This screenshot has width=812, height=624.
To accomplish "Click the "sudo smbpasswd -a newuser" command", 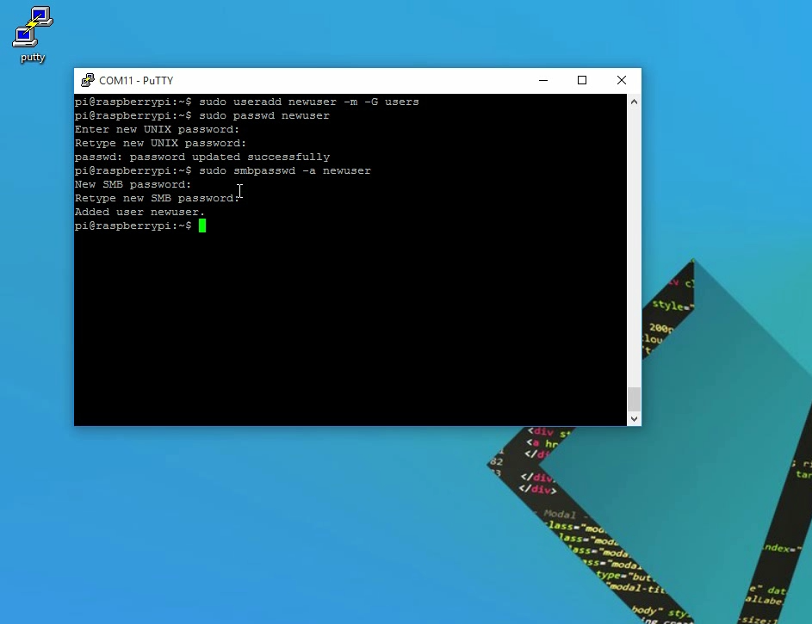I will pos(284,170).
